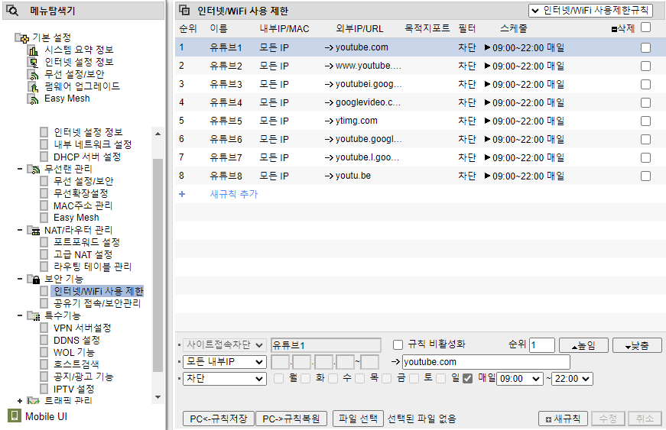Click the 파일 선택 button
Image resolution: width=666 pixels, height=430 pixels.
coord(358,419)
